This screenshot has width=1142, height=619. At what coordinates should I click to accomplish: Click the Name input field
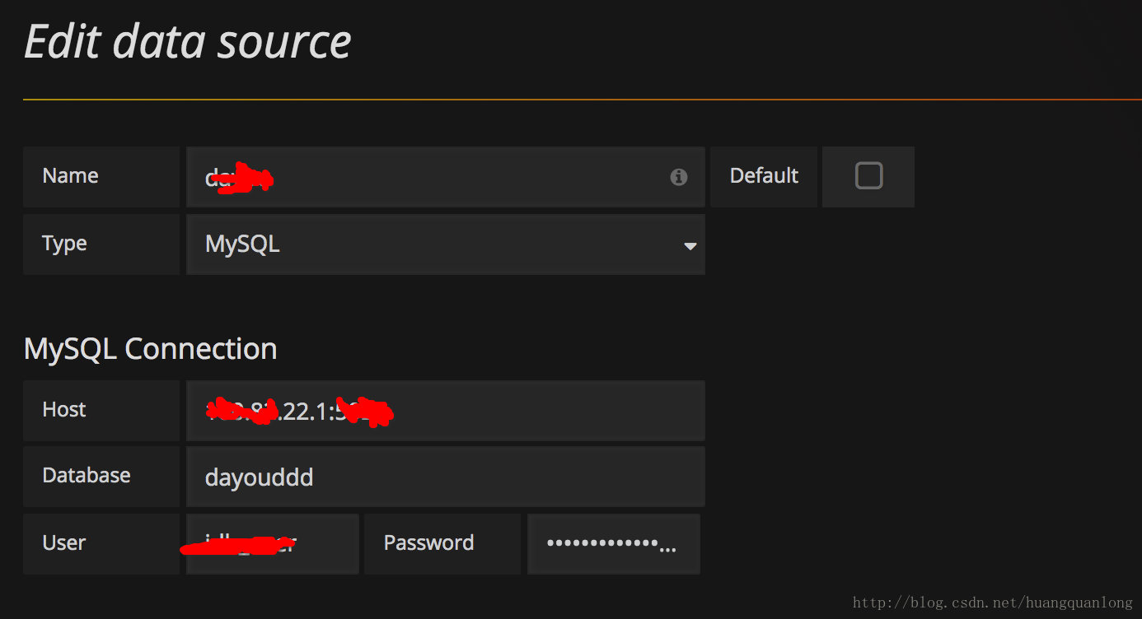[446, 177]
